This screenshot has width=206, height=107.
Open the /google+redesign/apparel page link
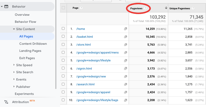[x=93, y=92]
